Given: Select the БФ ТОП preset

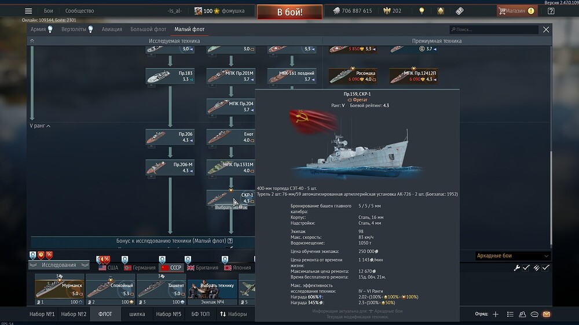Looking at the screenshot, I should [x=200, y=314].
